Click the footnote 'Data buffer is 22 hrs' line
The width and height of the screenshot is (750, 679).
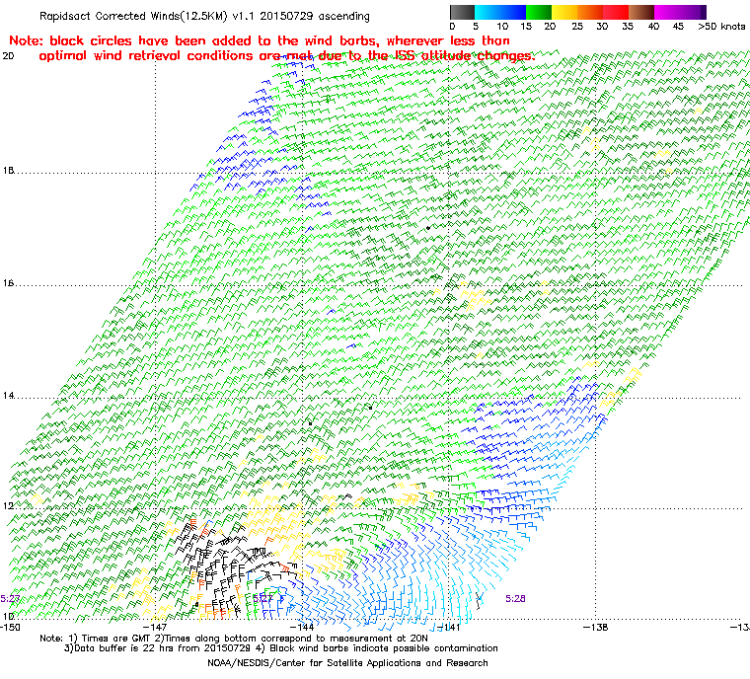click(281, 648)
